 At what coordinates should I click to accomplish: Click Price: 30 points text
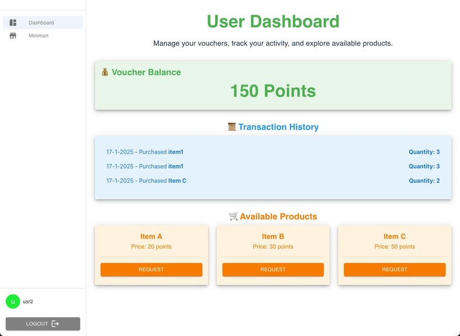[273, 246]
